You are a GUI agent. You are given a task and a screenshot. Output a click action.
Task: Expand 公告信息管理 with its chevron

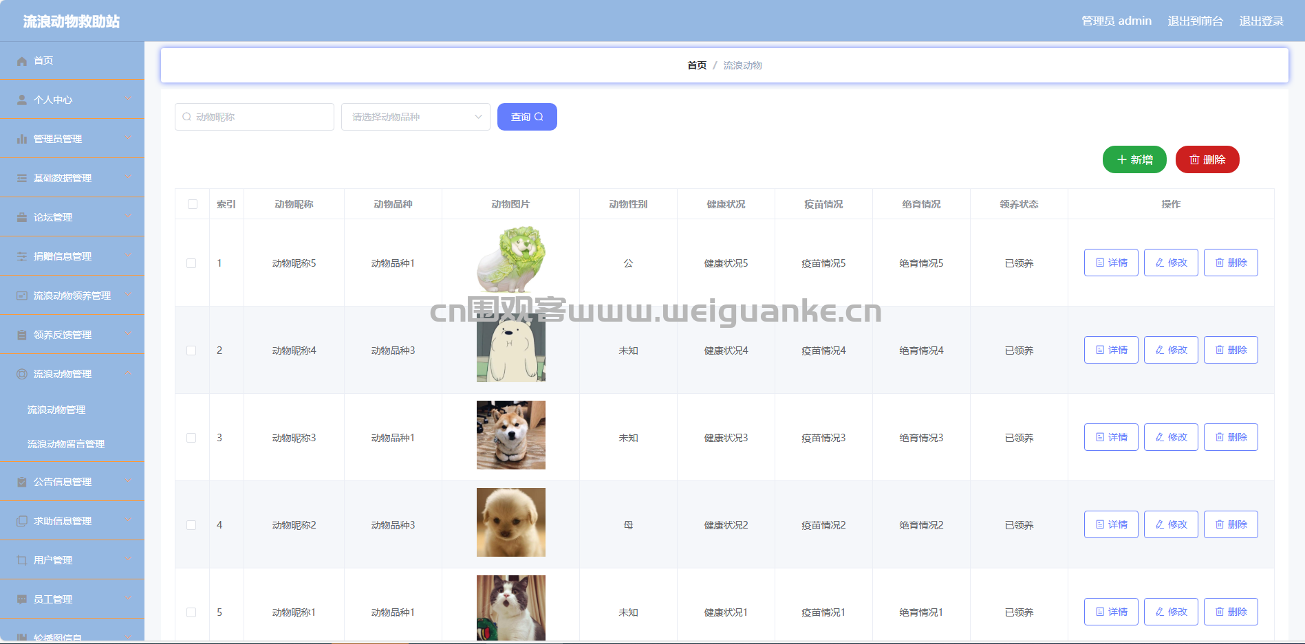pyautogui.click(x=129, y=481)
